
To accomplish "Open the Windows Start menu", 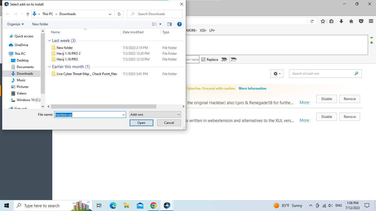I will coord(7,206).
